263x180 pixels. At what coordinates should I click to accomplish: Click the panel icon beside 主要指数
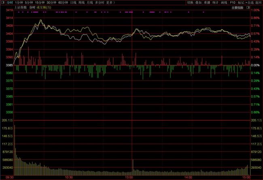tap(248, 8)
